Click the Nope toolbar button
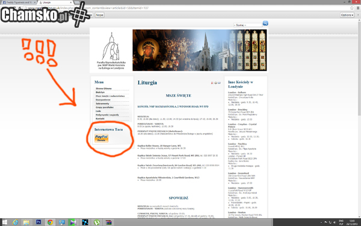The height and width of the screenshot is (226, 361). (99, 15)
